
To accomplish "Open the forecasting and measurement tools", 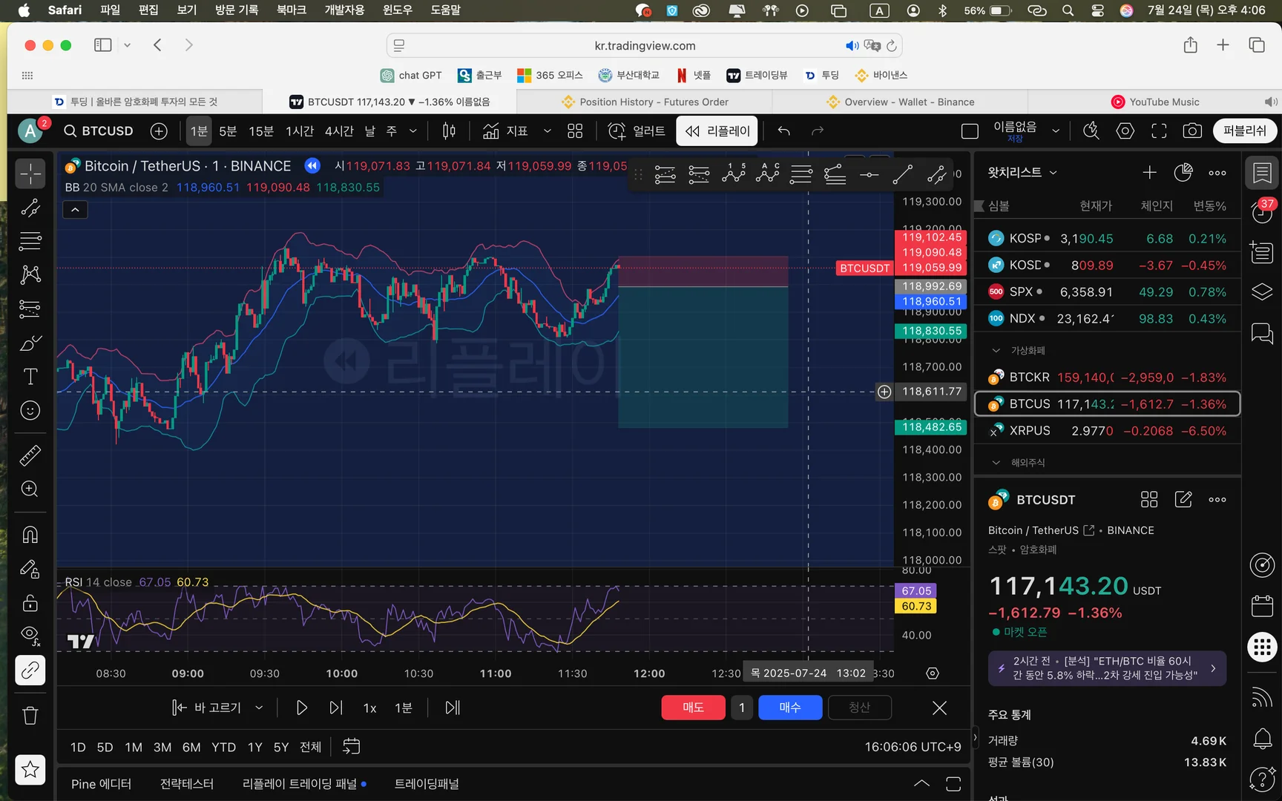I will click(30, 309).
